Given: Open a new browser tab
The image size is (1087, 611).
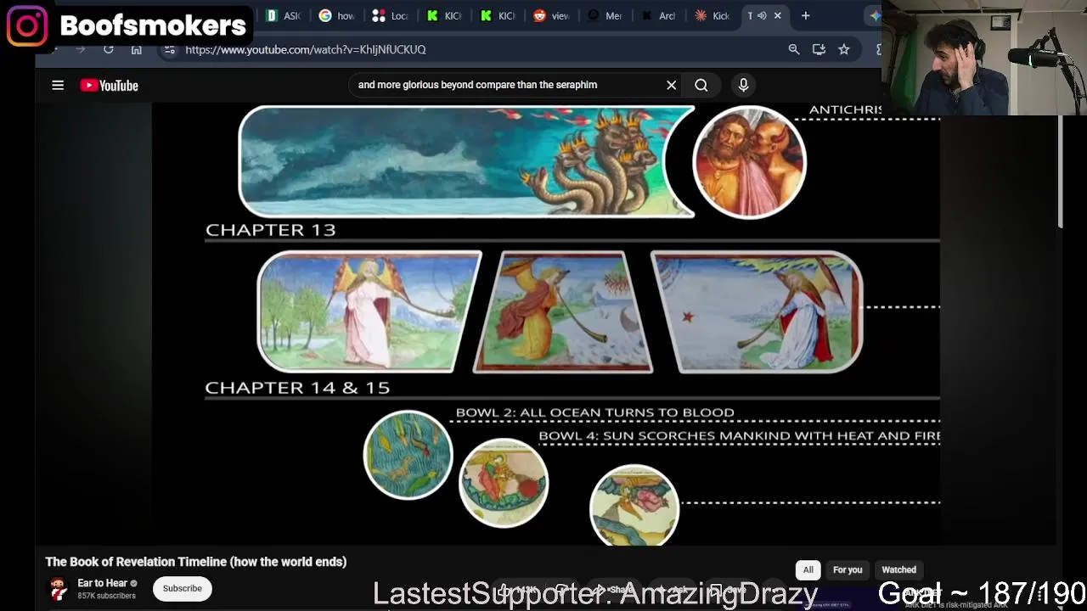Looking at the screenshot, I should 806,15.
